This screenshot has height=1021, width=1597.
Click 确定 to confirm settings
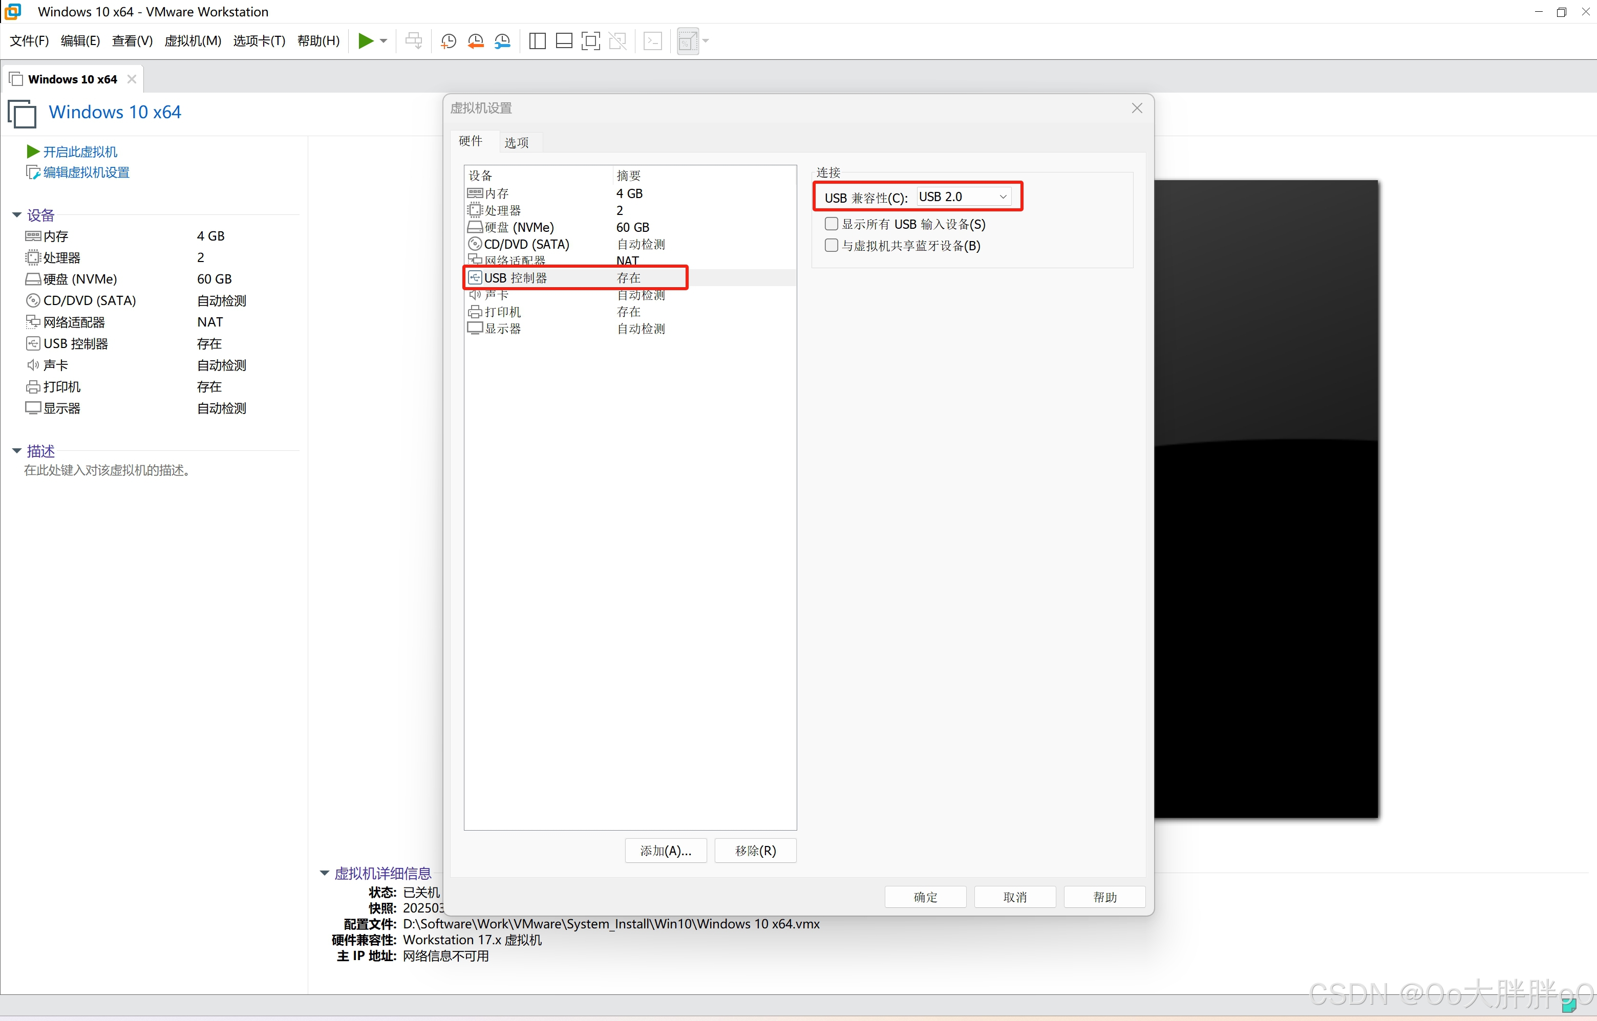925,897
